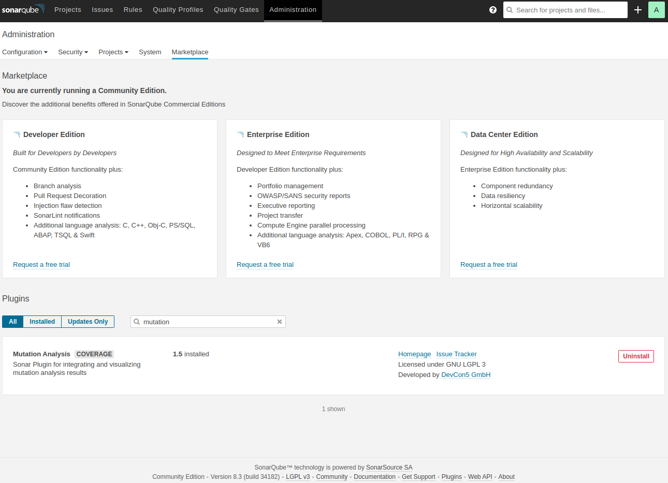Uninstall the Mutation Analysis plugin
The width and height of the screenshot is (668, 483).
(x=636, y=356)
